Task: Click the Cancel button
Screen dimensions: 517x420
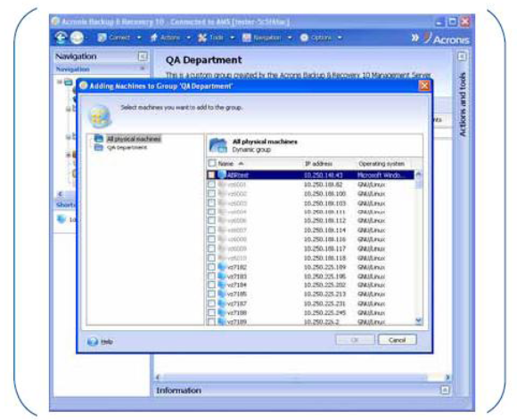Action: click(x=398, y=340)
